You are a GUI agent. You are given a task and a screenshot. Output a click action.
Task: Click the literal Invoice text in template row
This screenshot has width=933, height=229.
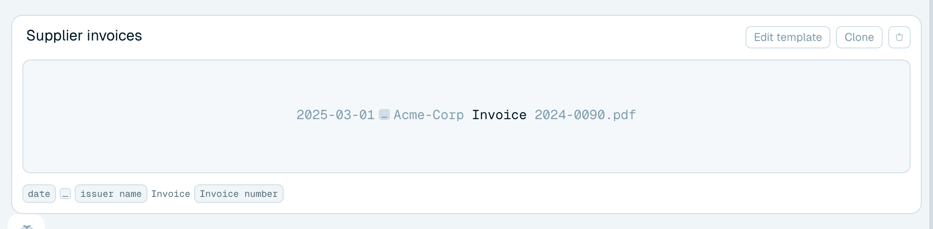tap(170, 194)
